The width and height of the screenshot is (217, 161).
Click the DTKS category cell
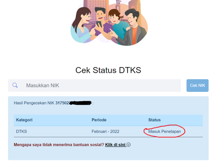pyautogui.click(x=21, y=131)
